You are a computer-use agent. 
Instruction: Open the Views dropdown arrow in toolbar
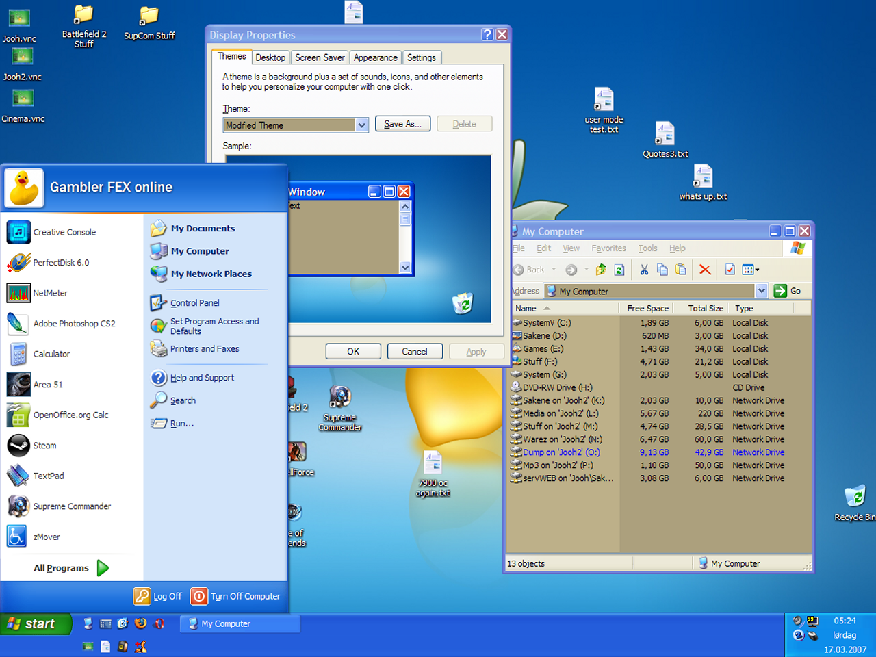[757, 270]
